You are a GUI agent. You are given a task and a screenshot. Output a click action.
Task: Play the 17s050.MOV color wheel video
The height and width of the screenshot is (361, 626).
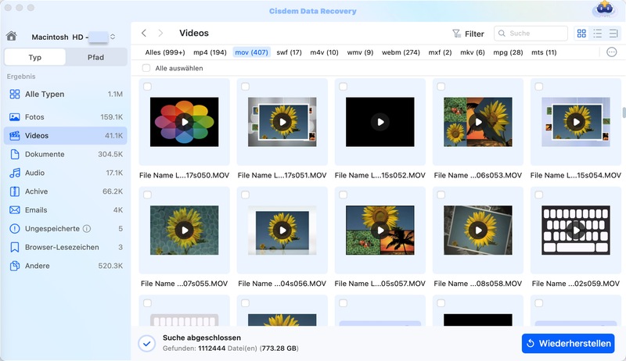point(184,122)
